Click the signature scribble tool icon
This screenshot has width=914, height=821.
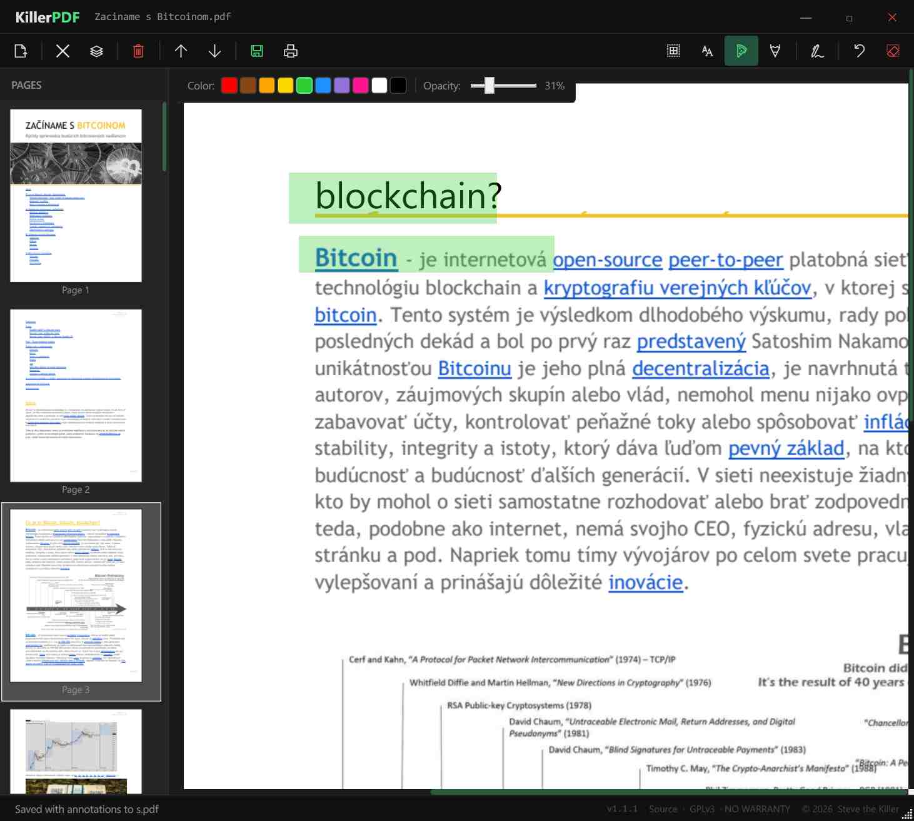pos(817,51)
